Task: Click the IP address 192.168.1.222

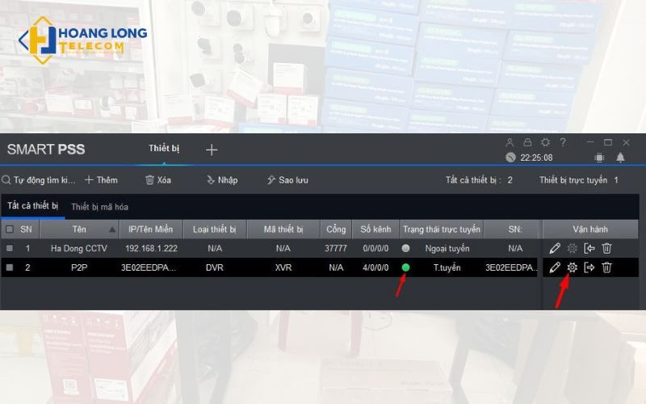Action: [151, 249]
